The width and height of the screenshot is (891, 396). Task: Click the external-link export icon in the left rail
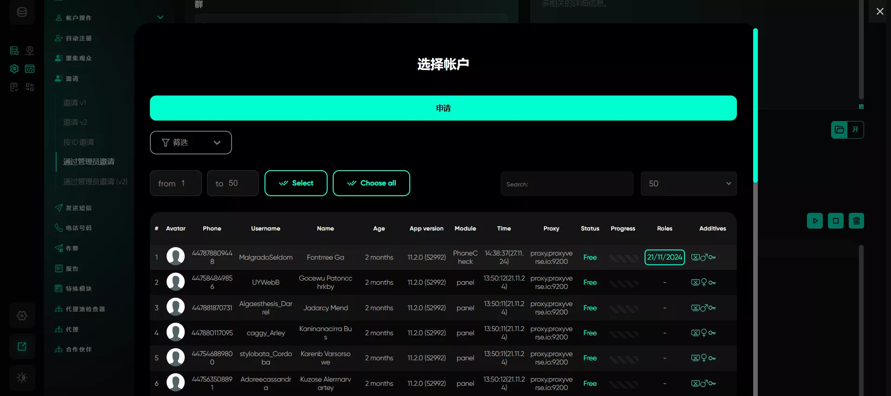point(22,346)
